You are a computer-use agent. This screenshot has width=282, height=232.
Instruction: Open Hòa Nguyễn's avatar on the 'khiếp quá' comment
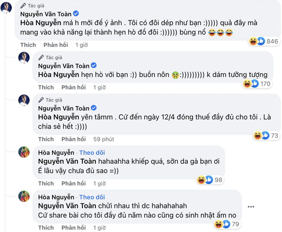coord(24,152)
